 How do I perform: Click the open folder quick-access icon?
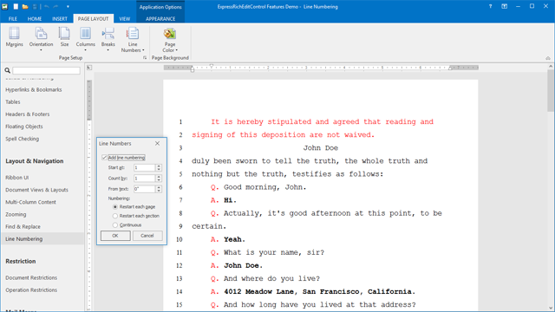point(25,7)
